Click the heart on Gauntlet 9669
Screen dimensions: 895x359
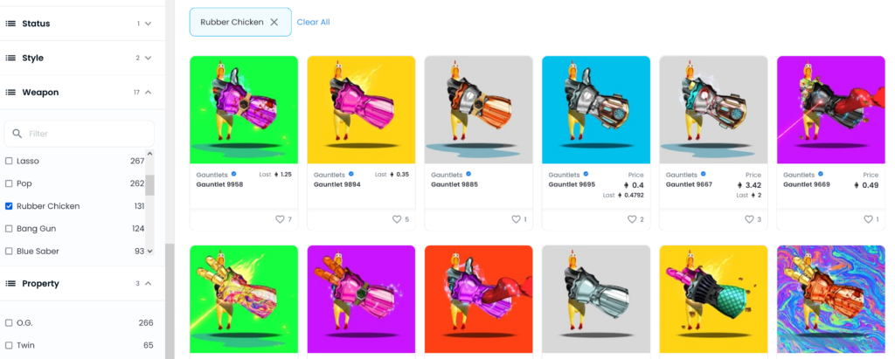click(868, 219)
